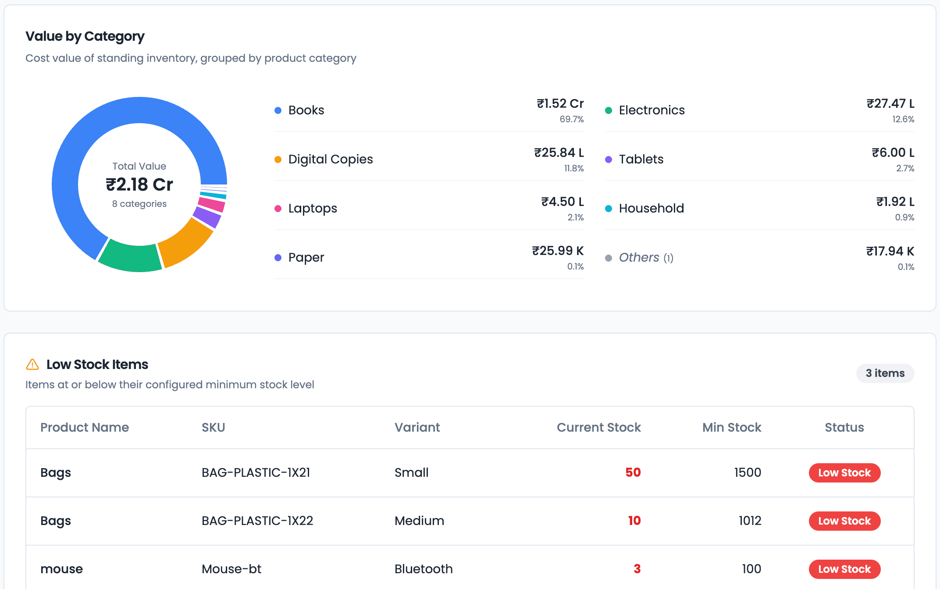The height and width of the screenshot is (589, 940).
Task: Click the low stock warning triangle icon
Action: tap(32, 364)
